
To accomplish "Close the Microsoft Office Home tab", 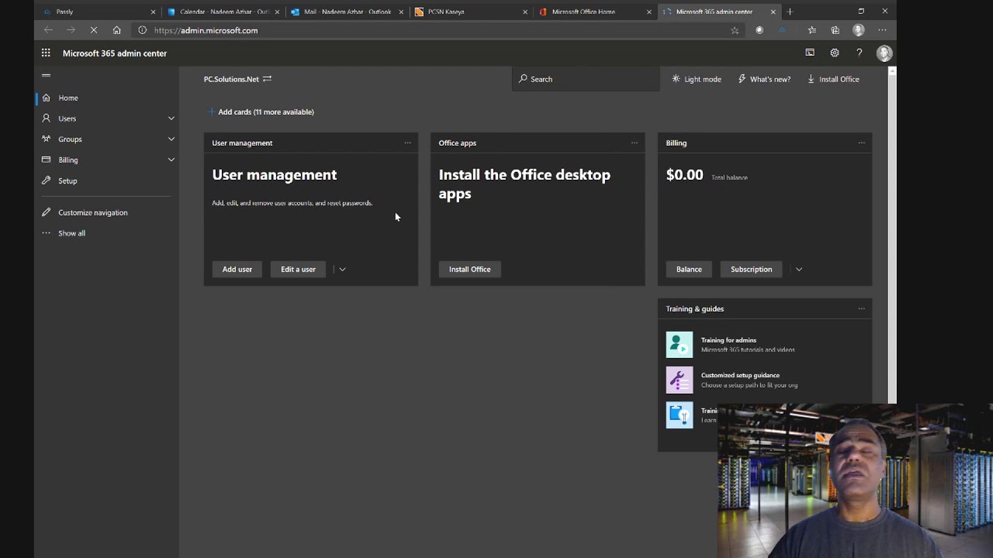I will (x=649, y=12).
